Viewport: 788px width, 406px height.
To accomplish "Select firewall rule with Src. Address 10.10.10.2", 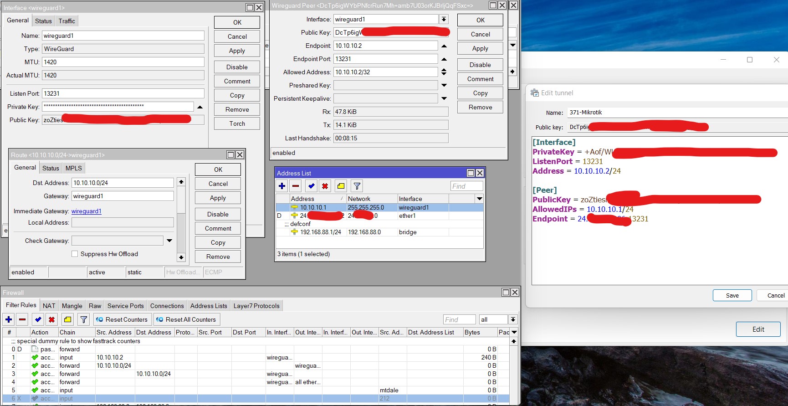I will pos(255,358).
